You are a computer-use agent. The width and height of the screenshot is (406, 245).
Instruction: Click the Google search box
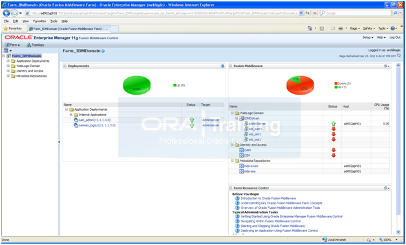356,13
